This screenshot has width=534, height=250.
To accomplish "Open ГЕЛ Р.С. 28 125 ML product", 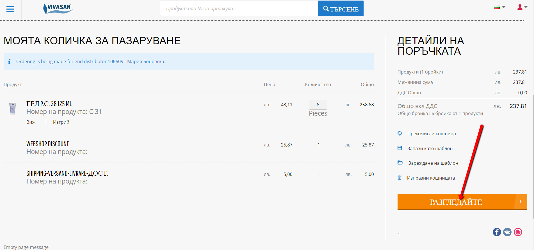I will (49, 104).
